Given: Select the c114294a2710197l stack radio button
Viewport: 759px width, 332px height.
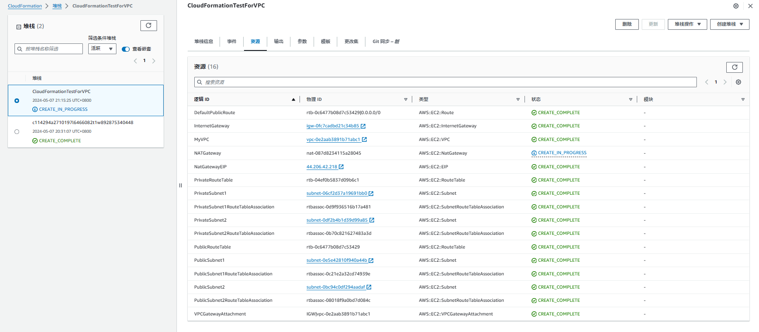Looking at the screenshot, I should pos(17,132).
